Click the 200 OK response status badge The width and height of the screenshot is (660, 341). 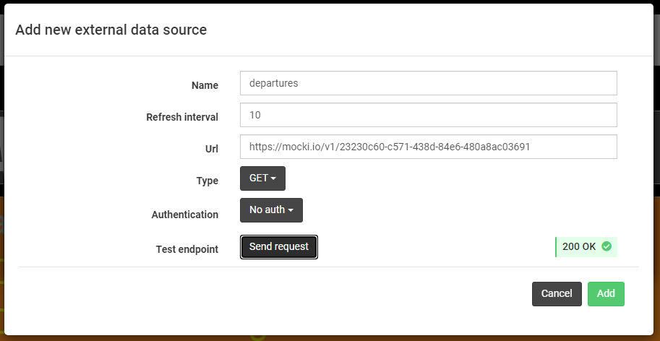coord(586,247)
